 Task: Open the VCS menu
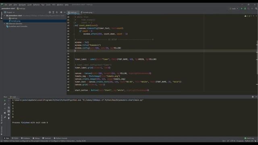coord(54,5)
